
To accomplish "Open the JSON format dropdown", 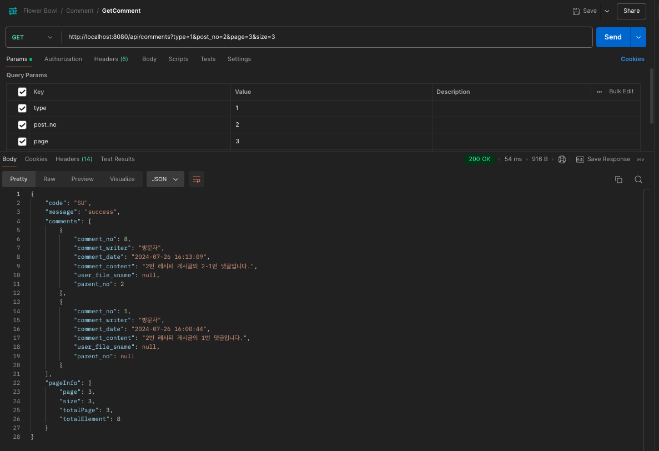I will click(165, 179).
